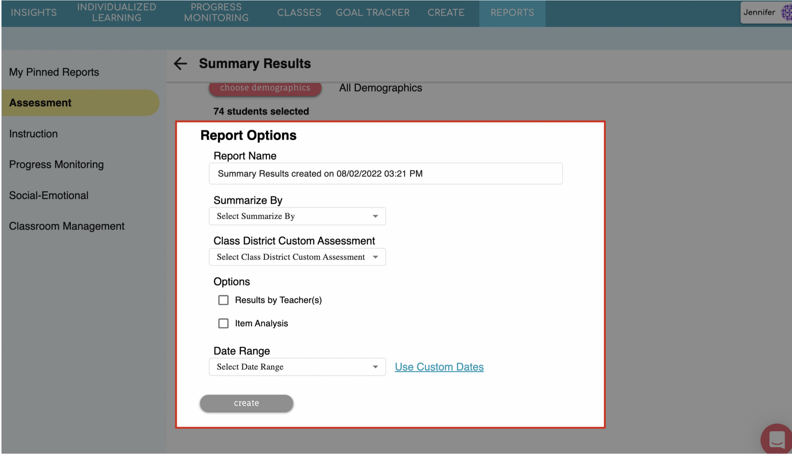Go to the Progress Monitoring top tab
792x454 pixels.
point(216,13)
